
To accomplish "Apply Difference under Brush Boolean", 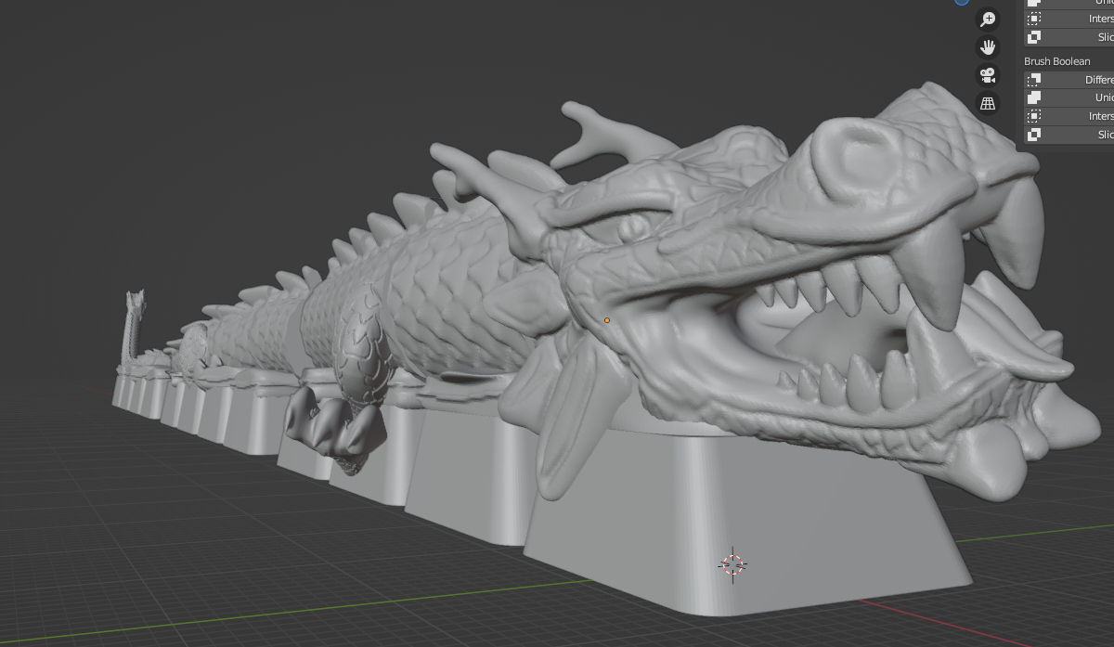I will (x=1068, y=80).
